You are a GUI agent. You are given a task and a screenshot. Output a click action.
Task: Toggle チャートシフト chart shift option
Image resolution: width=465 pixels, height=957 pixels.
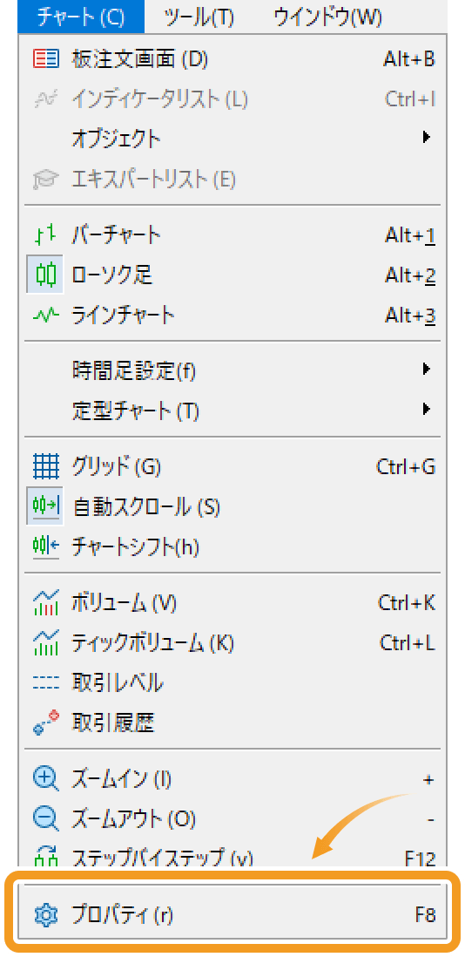click(232, 546)
